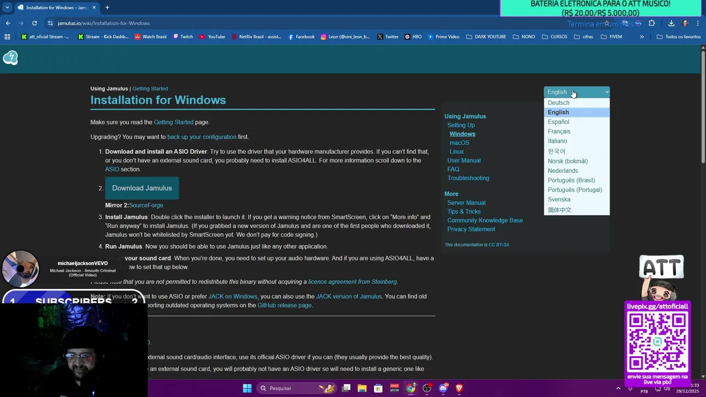Open the new tab button
Viewport: 706px width, 397px height.
point(107,8)
